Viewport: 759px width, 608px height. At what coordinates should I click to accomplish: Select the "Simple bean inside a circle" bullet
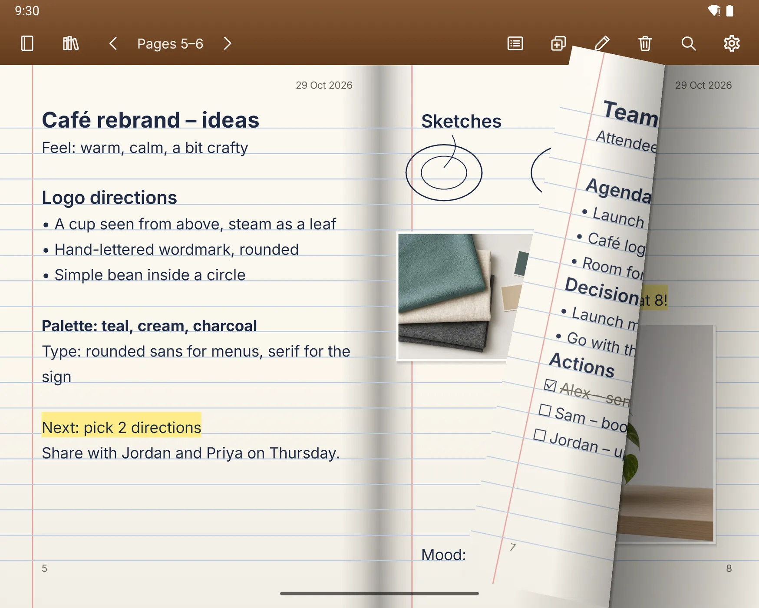(x=144, y=275)
